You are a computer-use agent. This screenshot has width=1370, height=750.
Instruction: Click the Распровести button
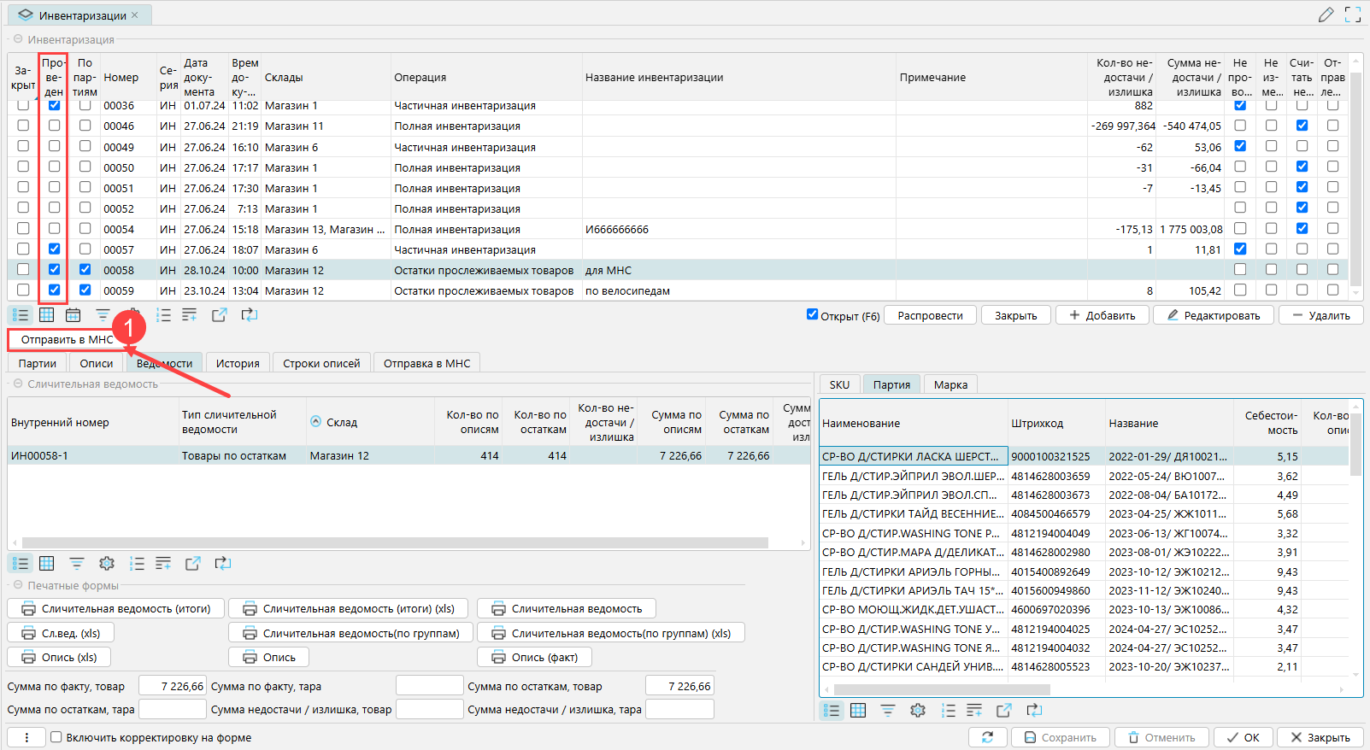[x=930, y=315]
